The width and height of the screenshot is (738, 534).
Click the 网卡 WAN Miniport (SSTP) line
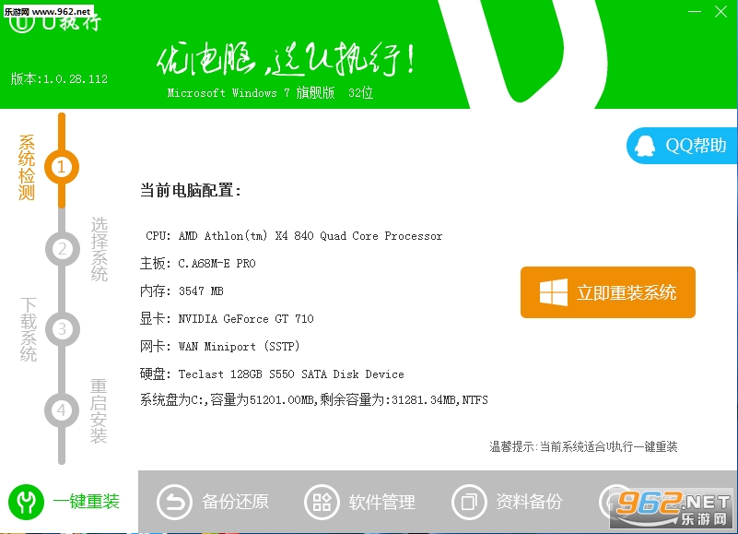pos(220,347)
